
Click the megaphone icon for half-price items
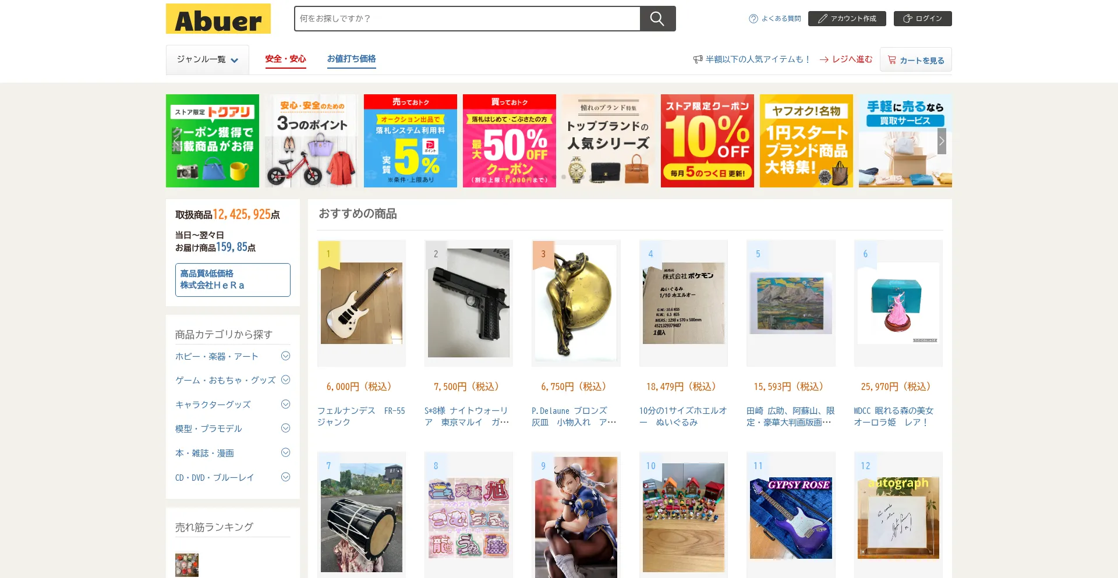(x=698, y=59)
